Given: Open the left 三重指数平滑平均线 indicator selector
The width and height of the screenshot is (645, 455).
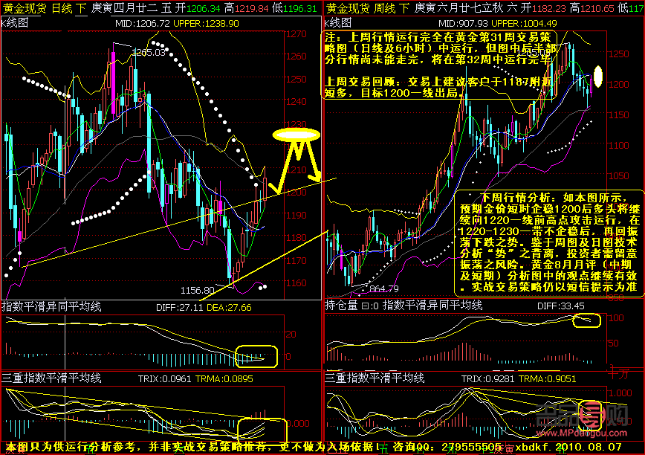Looking at the screenshot, I should [x=50, y=378].
